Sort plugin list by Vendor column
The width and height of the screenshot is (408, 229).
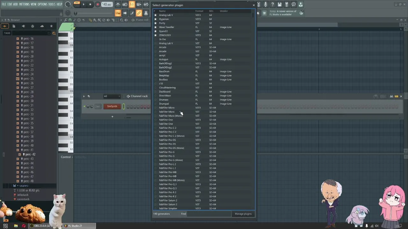[224, 11]
